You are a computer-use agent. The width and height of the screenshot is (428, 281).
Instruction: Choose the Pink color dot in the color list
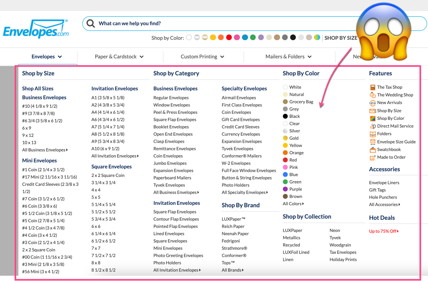click(285, 167)
